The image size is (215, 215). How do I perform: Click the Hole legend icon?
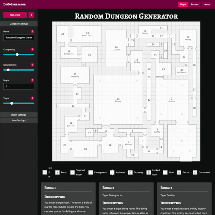pyautogui.click(x=165, y=172)
